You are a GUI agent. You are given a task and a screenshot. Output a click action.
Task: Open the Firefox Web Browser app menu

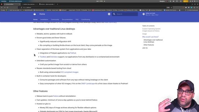point(16,1)
